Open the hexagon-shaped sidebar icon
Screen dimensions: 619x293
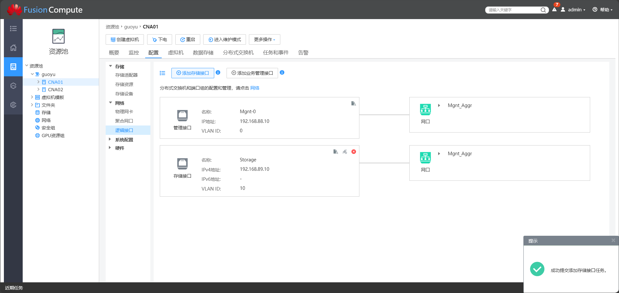click(x=13, y=86)
